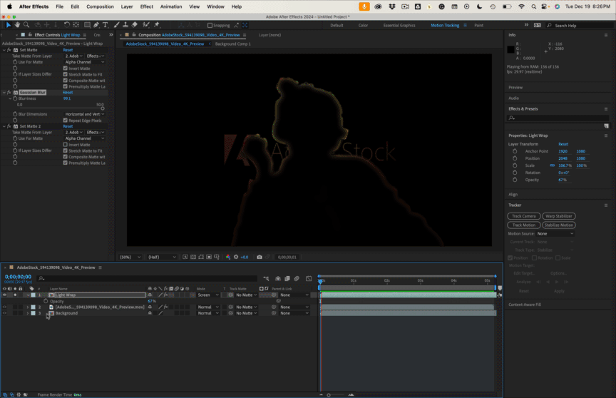Select the Brush tool
Image resolution: width=616 pixels, height=398 pixels.
(117, 25)
